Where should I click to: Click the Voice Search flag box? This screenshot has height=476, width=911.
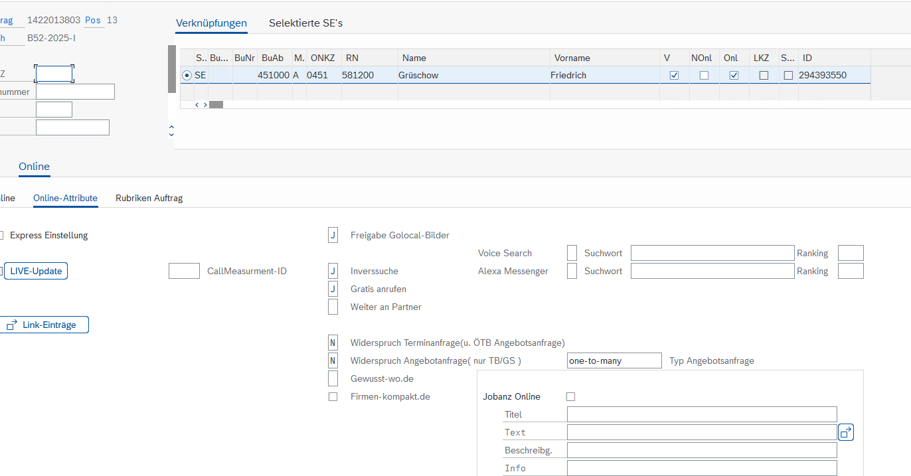(x=572, y=253)
